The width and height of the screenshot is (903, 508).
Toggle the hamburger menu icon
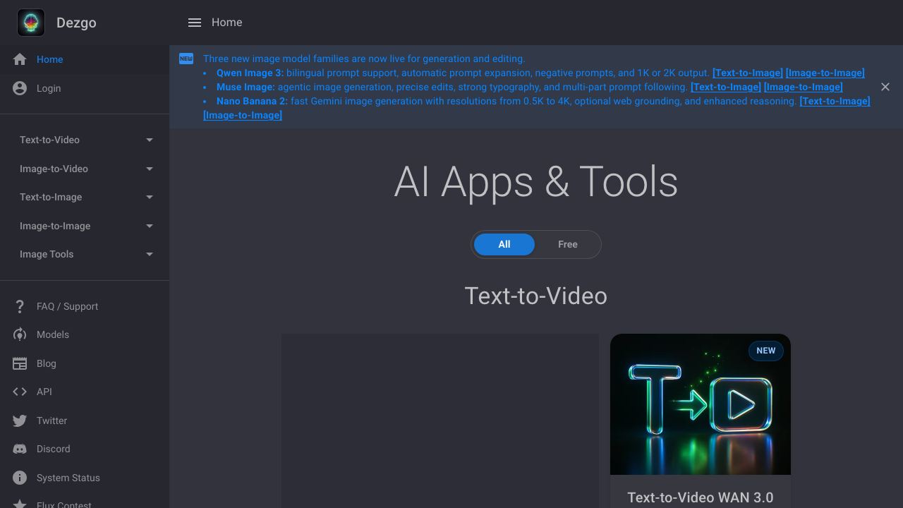click(x=195, y=23)
